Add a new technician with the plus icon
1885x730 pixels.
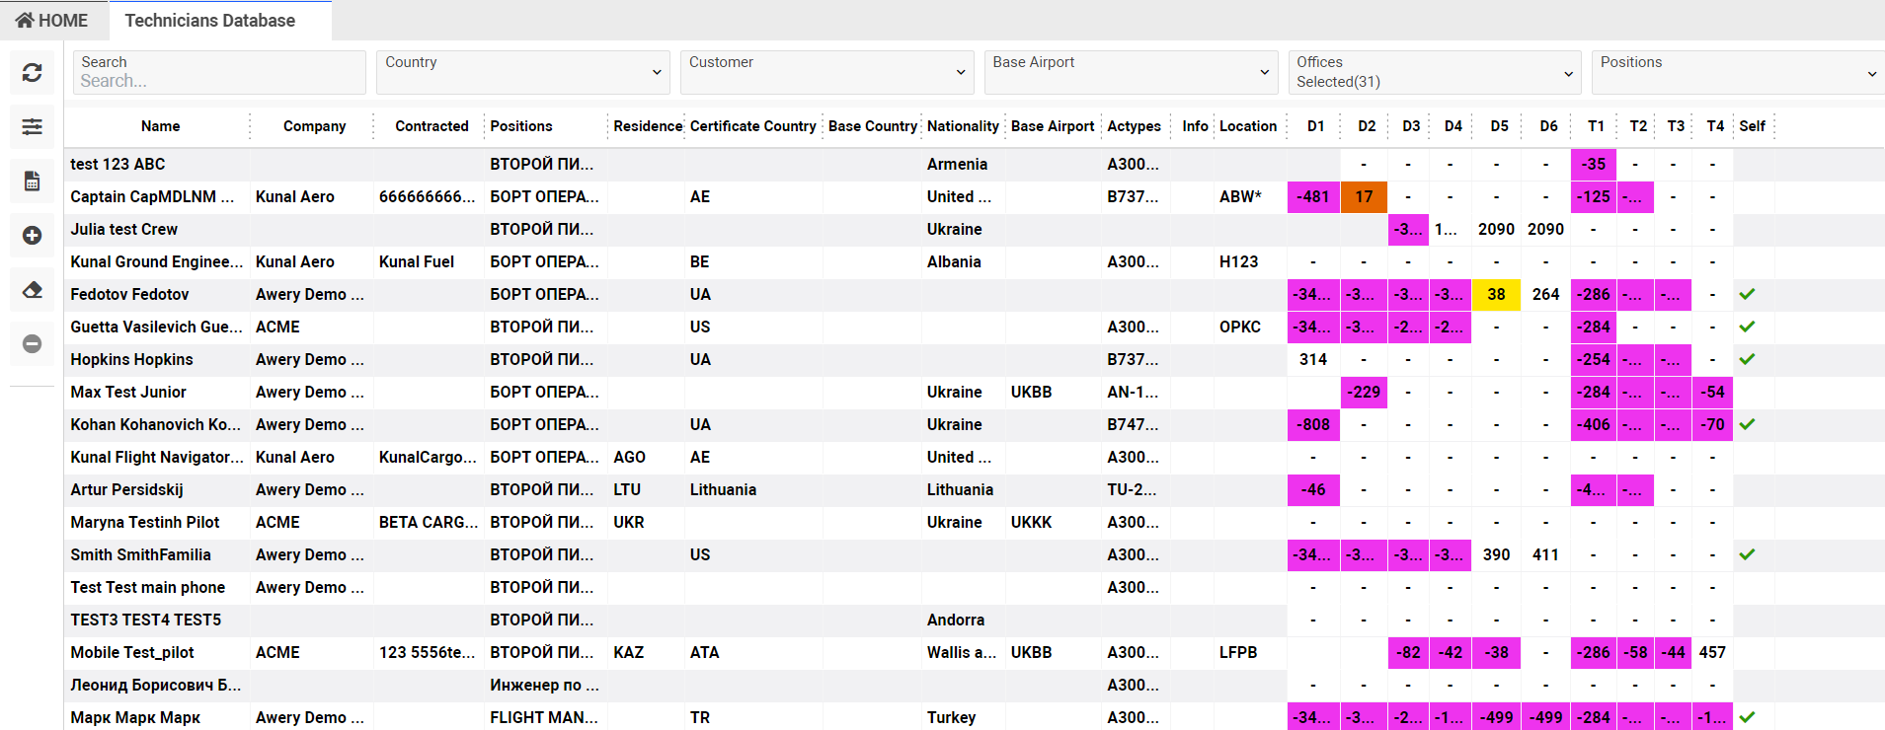[33, 236]
